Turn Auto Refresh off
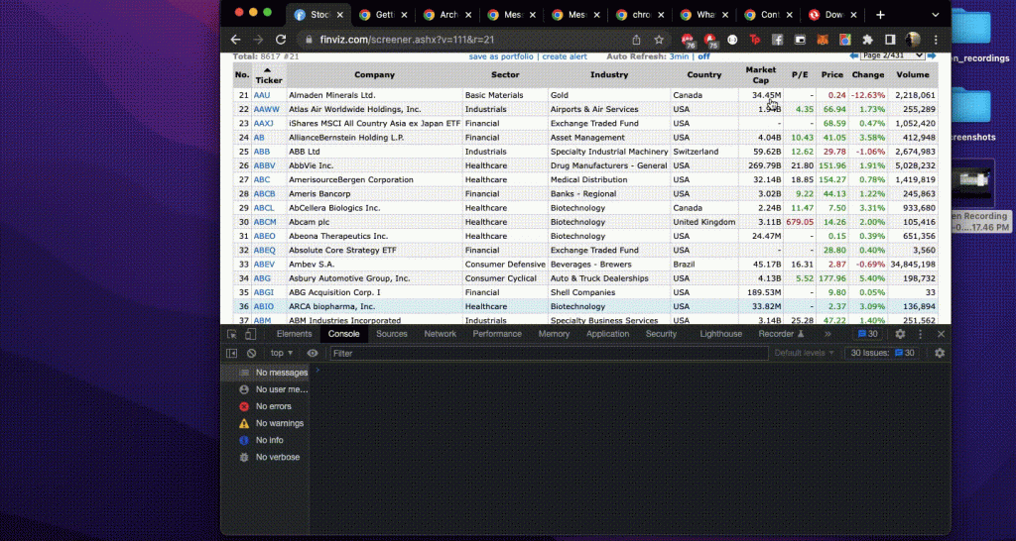 tap(703, 56)
